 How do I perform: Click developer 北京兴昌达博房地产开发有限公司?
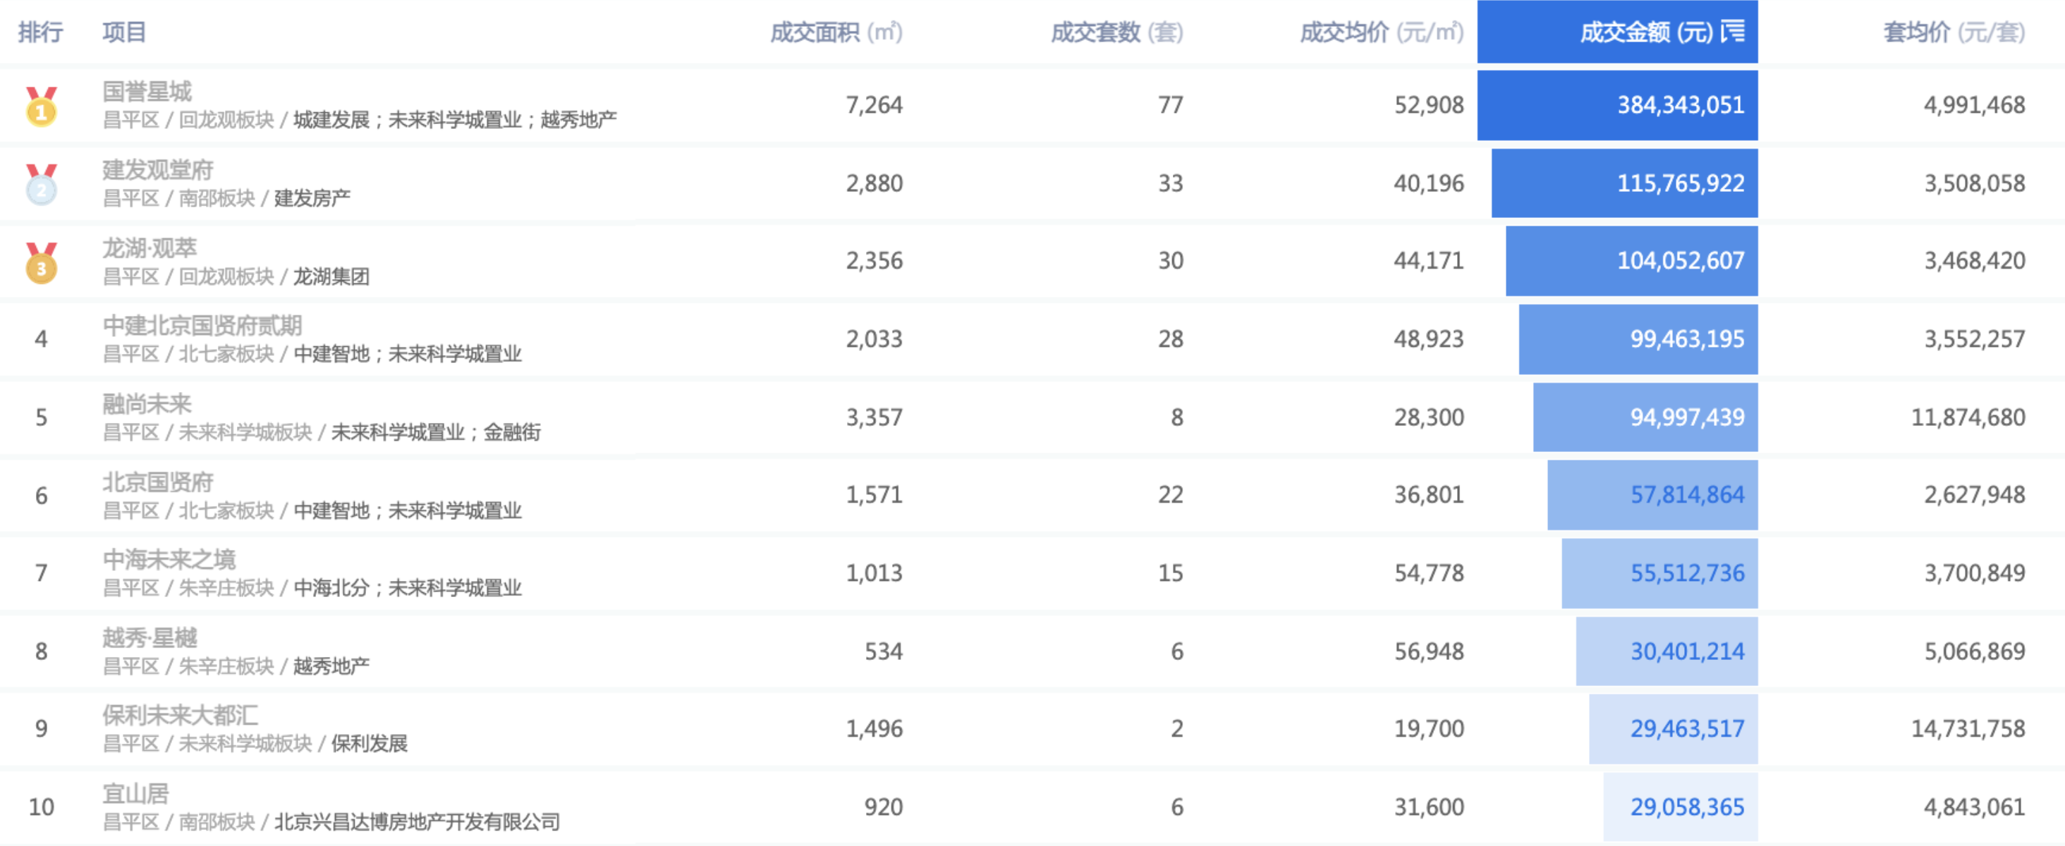point(417,822)
